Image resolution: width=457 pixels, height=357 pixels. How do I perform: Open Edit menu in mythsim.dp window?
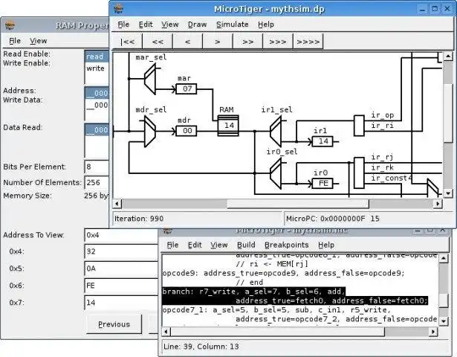coord(146,25)
